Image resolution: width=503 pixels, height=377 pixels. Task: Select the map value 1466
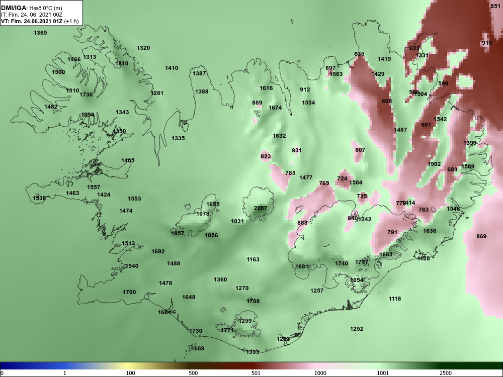click(x=74, y=59)
